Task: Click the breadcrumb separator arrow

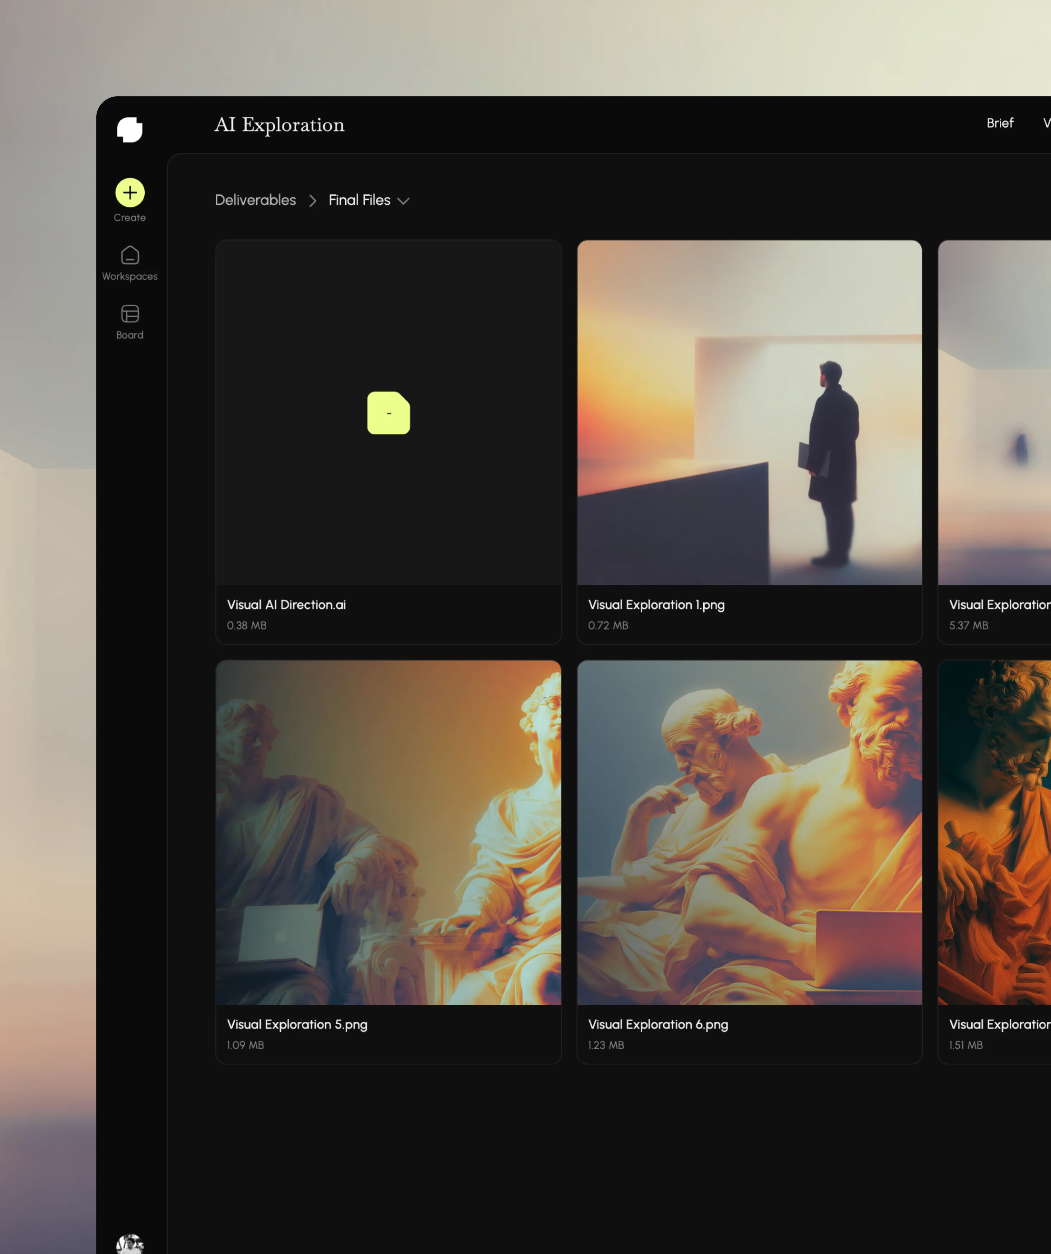Action: pos(312,201)
